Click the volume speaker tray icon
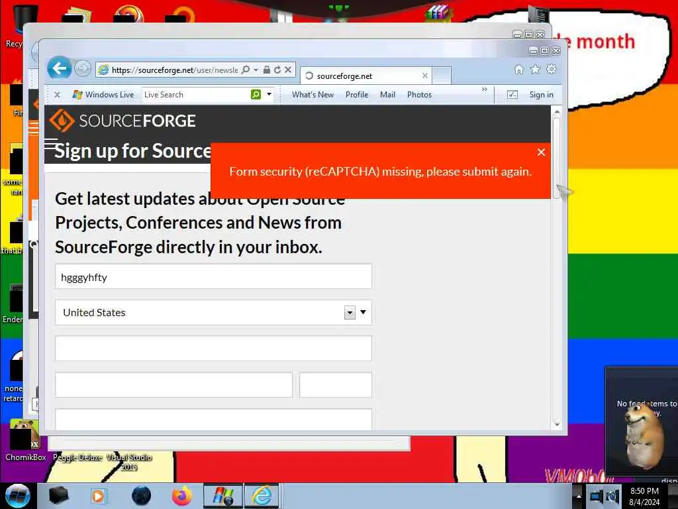The width and height of the screenshot is (678, 509). coord(612,496)
